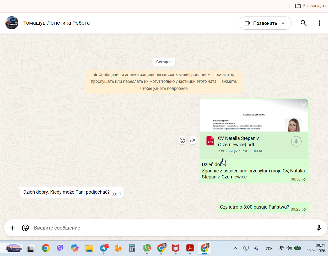This screenshot has width=328, height=256.
Task: Click the chat title Томашув Логістика Робота
Action: (x=56, y=23)
